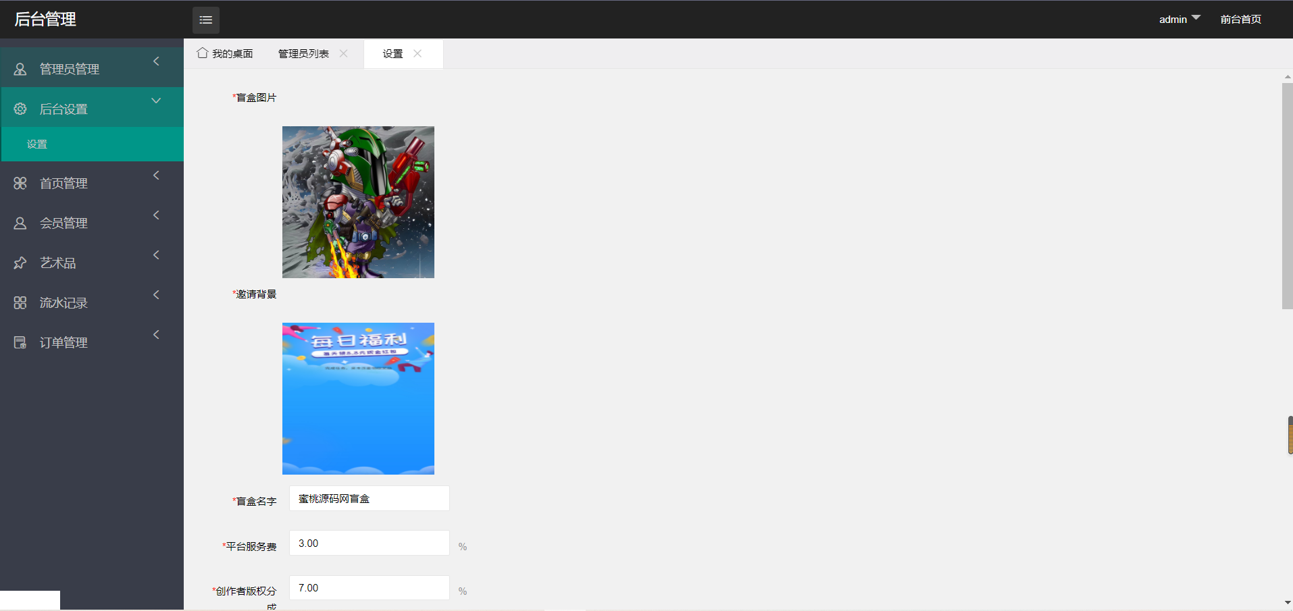
Task: Expand the 订单管理 menu chevron
Action: [156, 335]
